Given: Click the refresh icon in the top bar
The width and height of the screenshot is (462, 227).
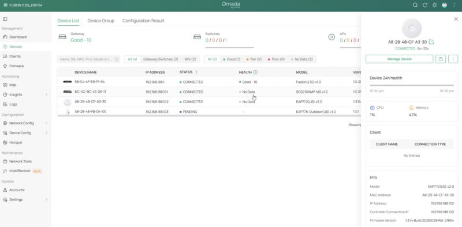Looking at the screenshot, I should click(425, 5).
